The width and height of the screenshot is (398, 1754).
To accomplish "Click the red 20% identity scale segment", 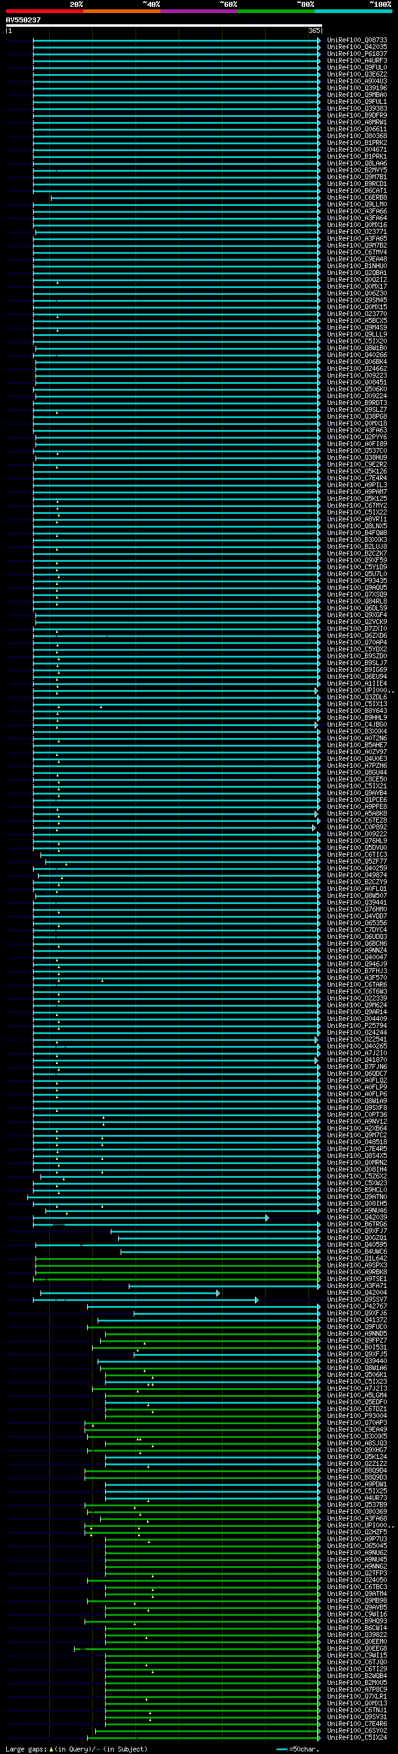I will [44, 11].
